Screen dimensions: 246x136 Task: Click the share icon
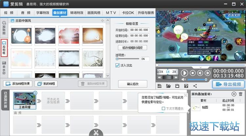click(x=195, y=86)
